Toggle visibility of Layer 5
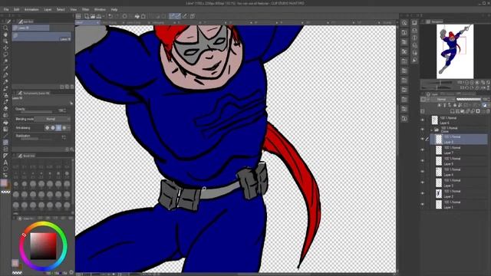The image size is (491, 276). point(423,161)
